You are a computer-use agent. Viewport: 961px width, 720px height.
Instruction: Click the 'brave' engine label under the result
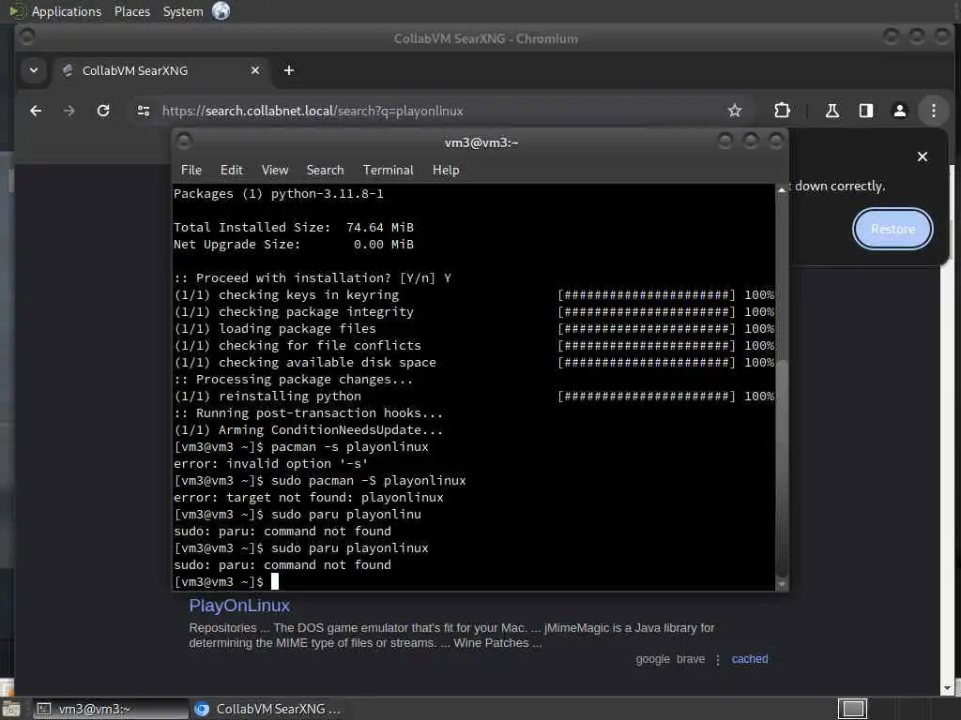click(x=691, y=659)
